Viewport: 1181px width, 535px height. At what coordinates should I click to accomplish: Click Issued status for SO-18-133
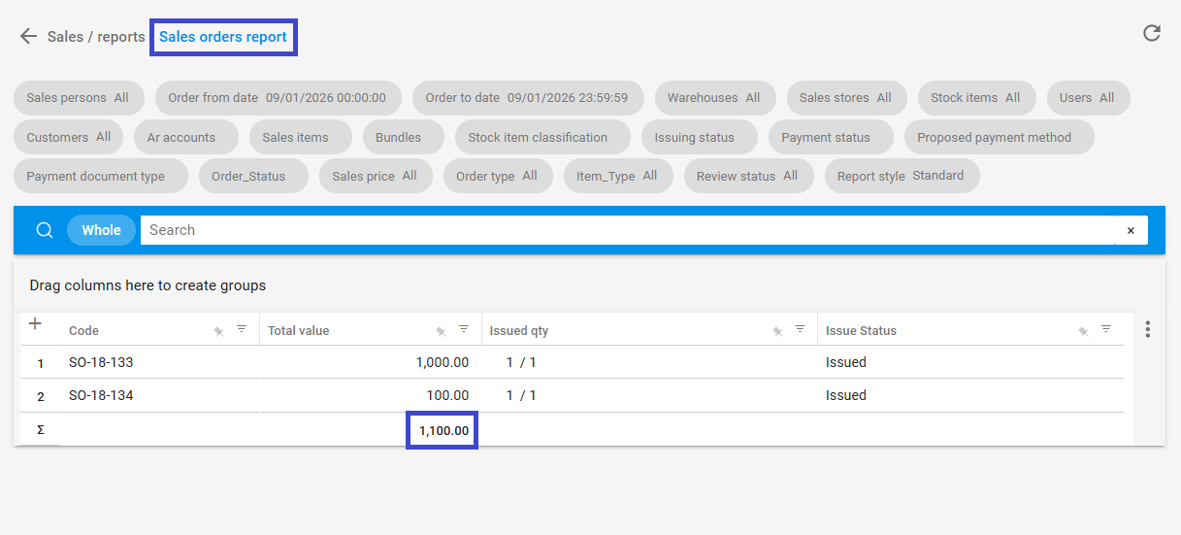[x=846, y=362]
